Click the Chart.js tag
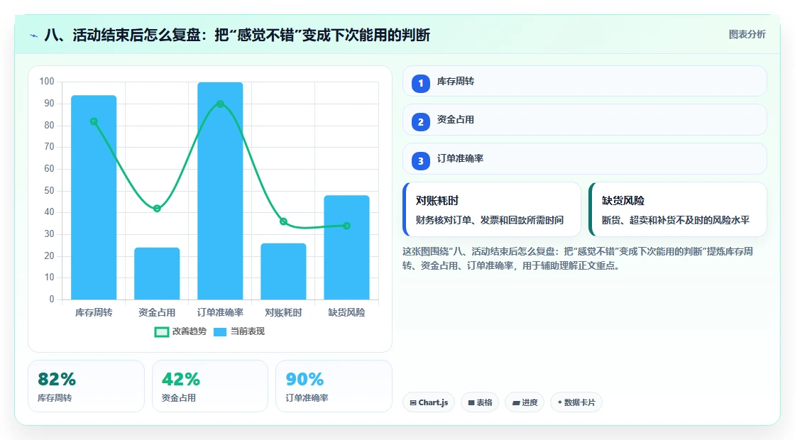Viewport: 795px width, 440px height. pyautogui.click(x=429, y=402)
